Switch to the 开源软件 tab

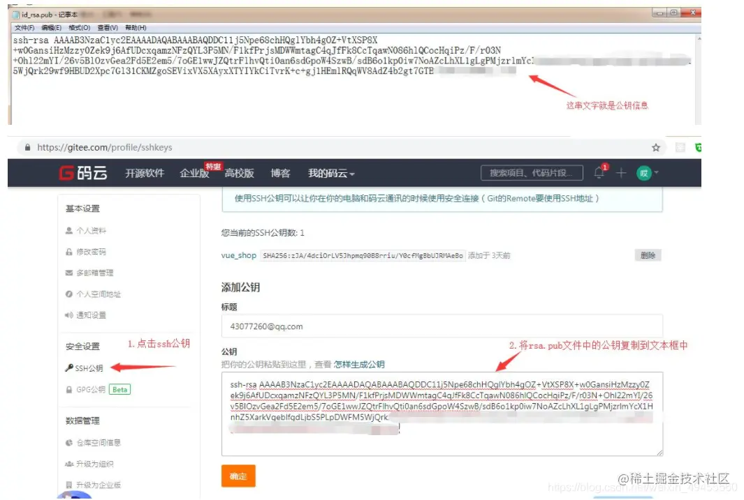(x=144, y=173)
